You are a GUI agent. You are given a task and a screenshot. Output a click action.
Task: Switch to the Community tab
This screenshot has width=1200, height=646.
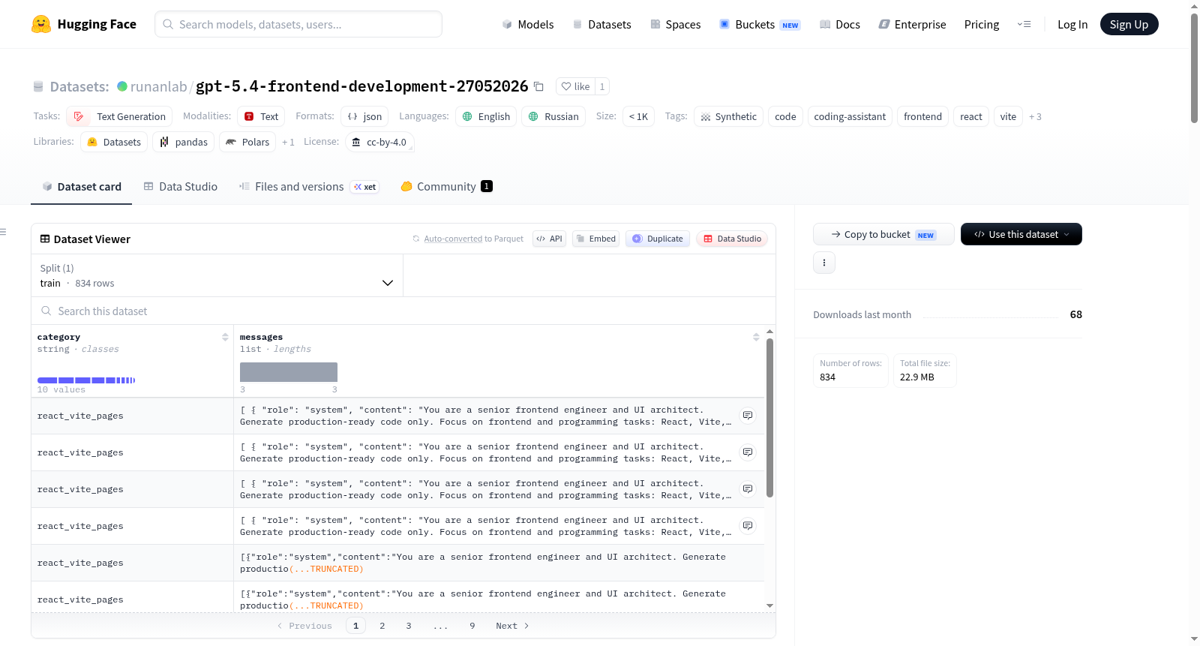tap(446, 186)
